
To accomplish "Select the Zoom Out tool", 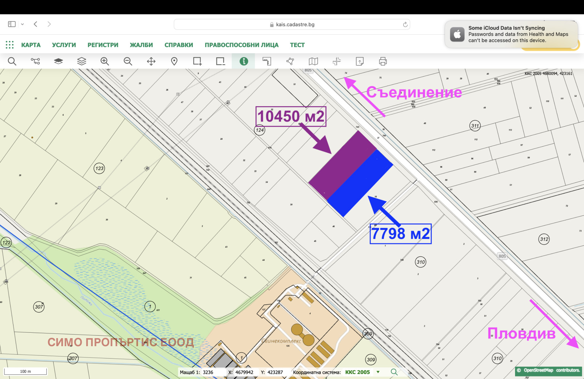I will pyautogui.click(x=128, y=61).
